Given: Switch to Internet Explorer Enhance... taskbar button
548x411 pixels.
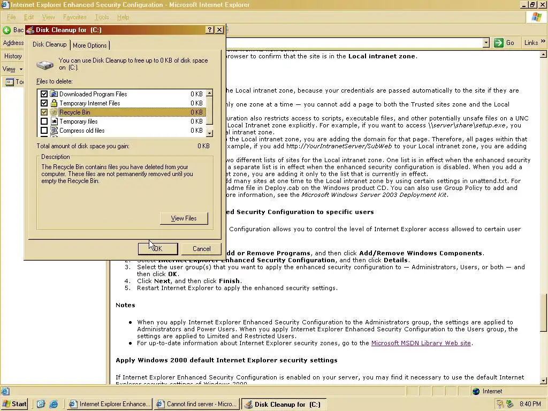Looking at the screenshot, I should pyautogui.click(x=110, y=405).
